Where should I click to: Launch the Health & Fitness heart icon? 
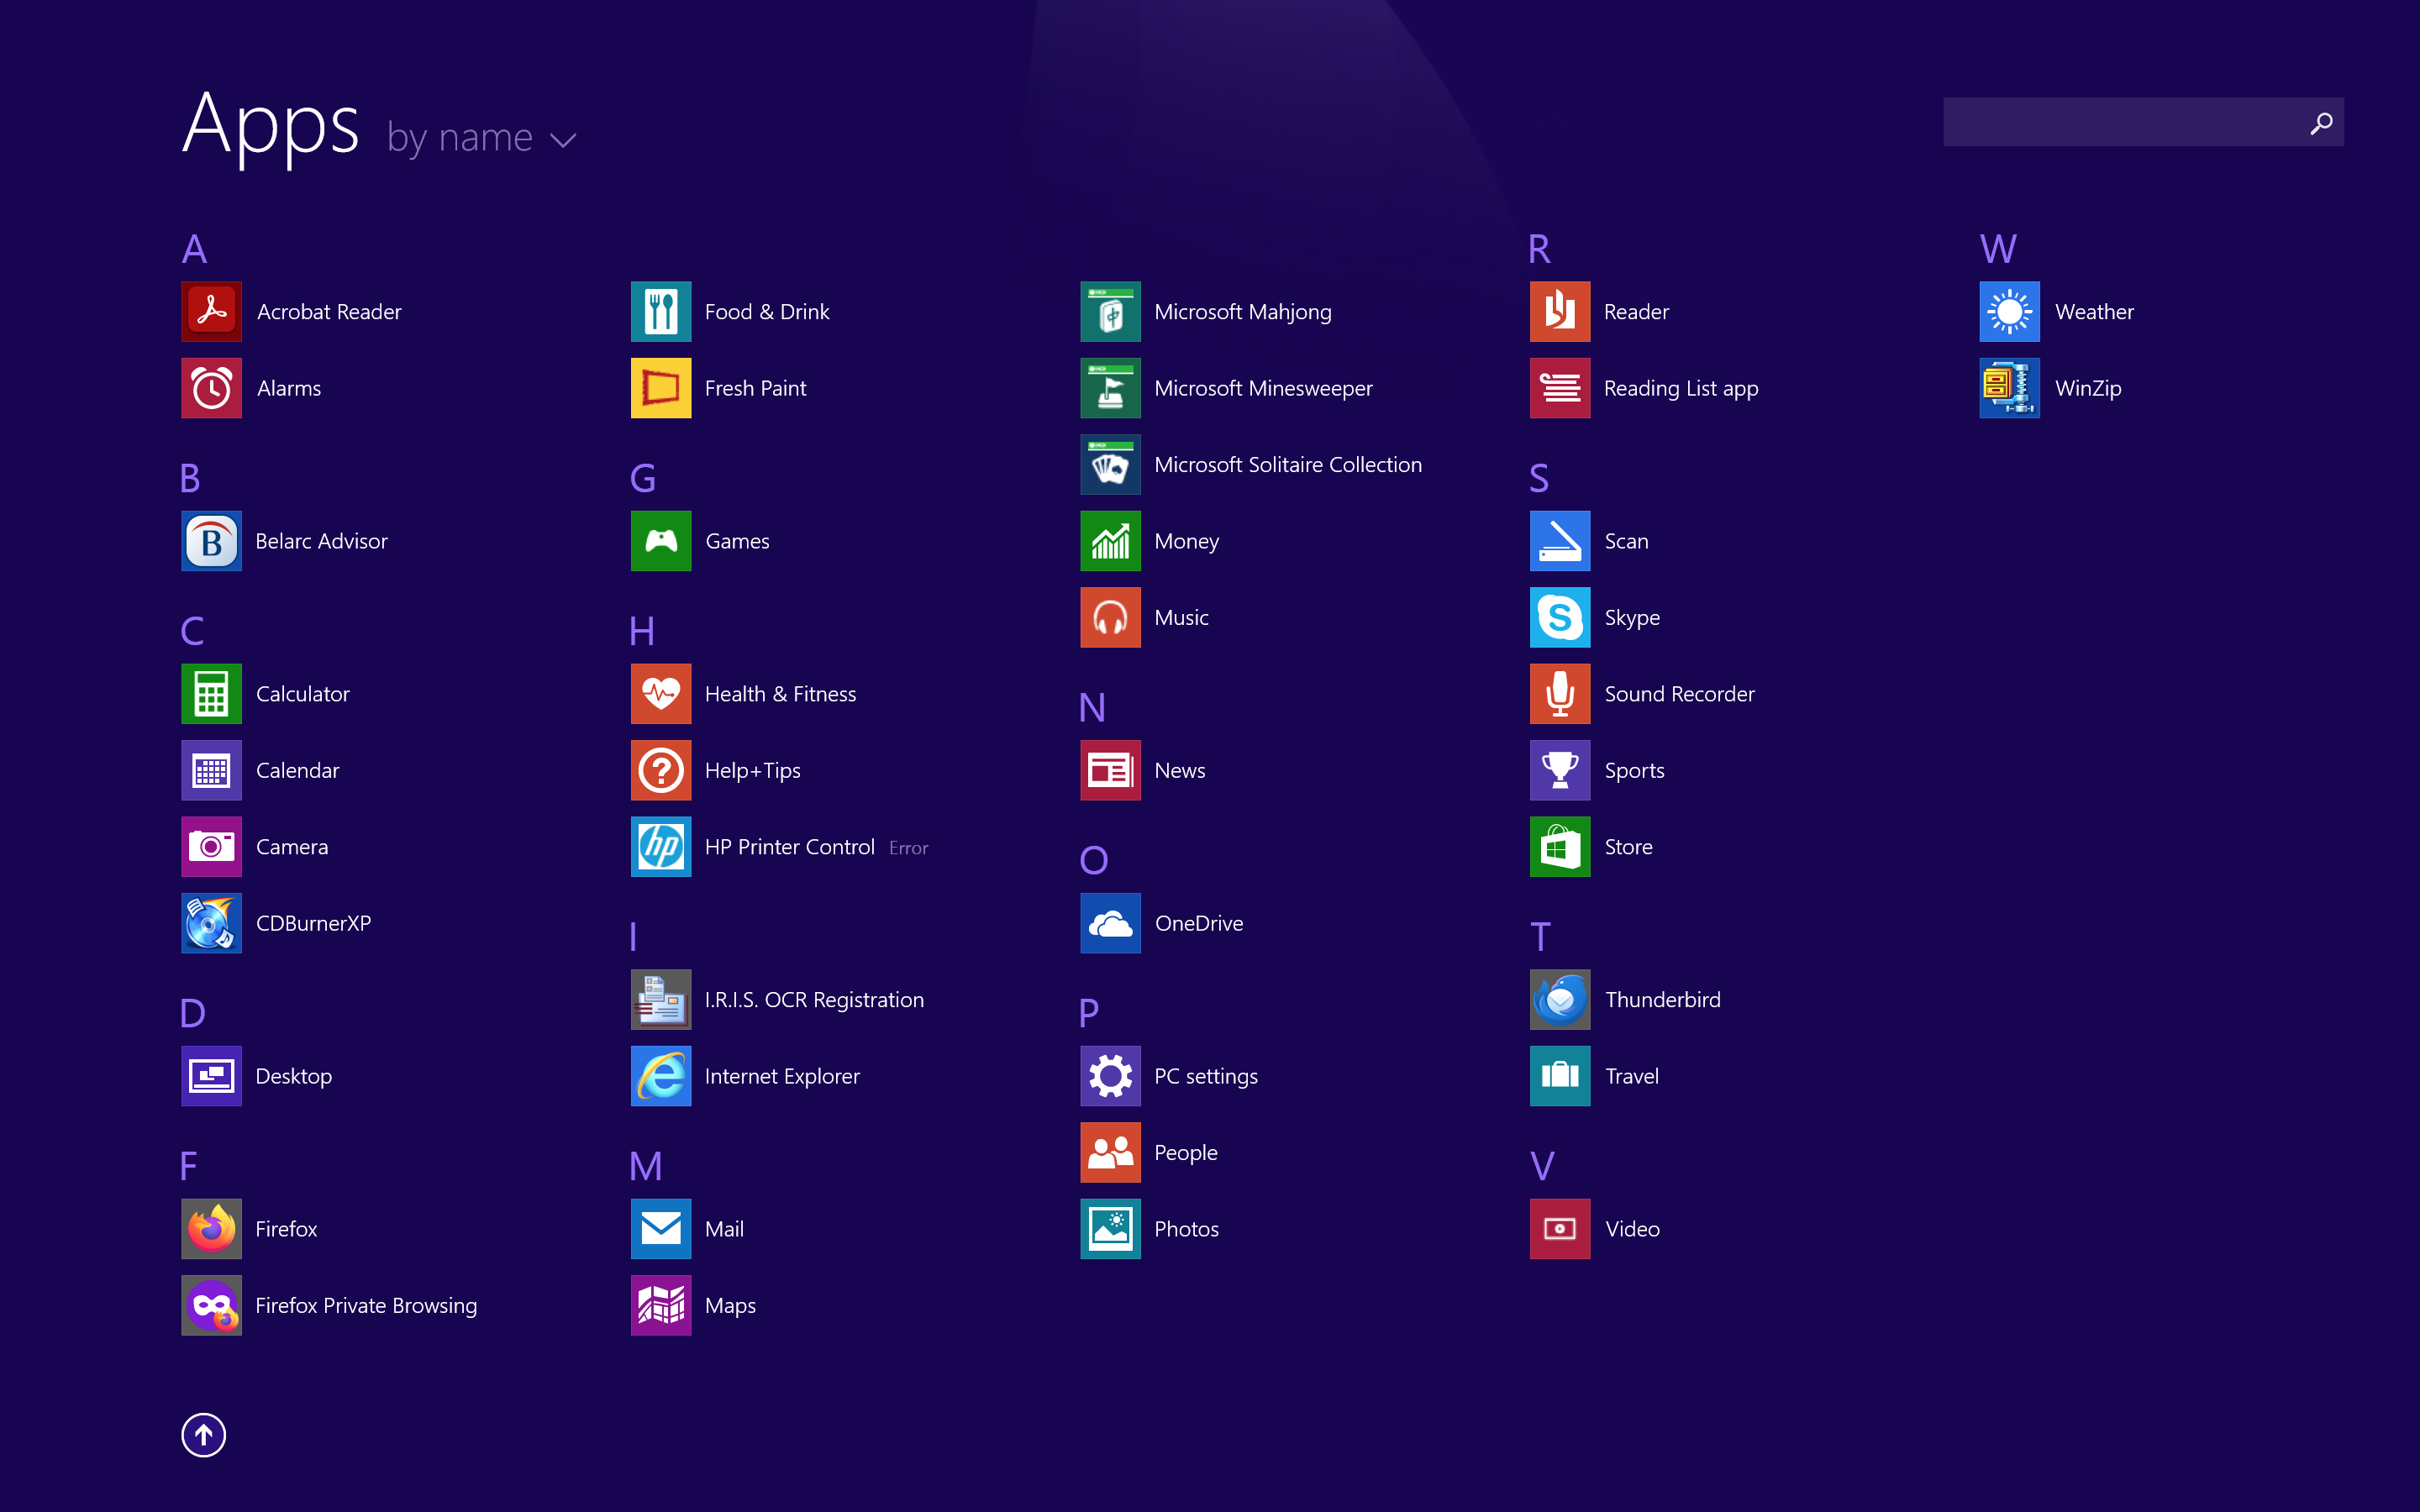[x=661, y=694]
